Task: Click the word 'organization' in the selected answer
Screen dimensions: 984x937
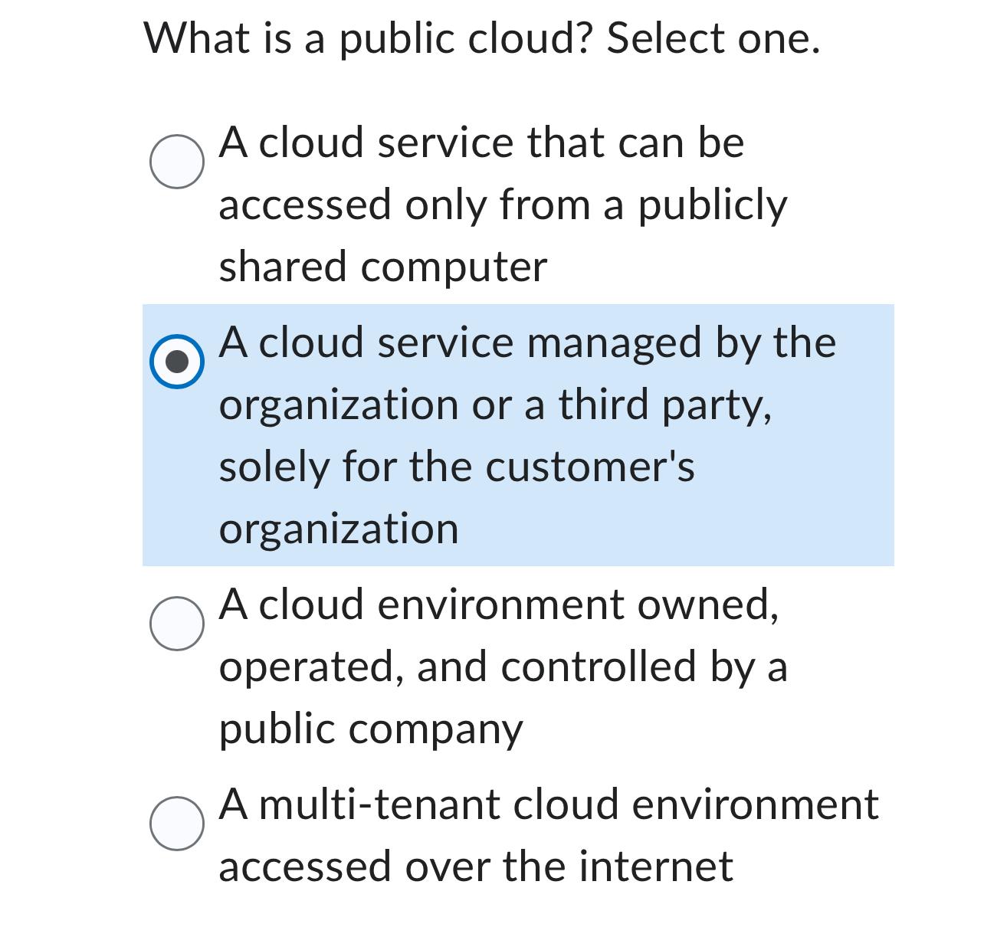Action: click(339, 527)
